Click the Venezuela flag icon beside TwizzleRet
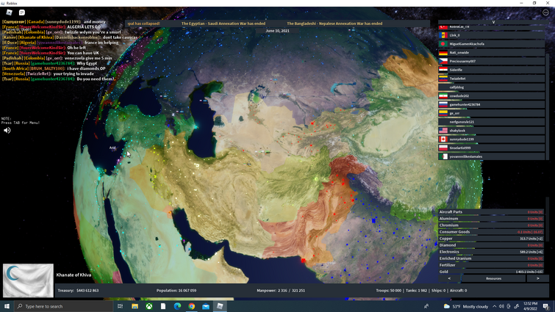 [443, 79]
